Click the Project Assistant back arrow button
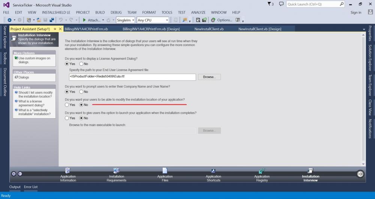The width and height of the screenshot is (375, 199). pos(20,174)
